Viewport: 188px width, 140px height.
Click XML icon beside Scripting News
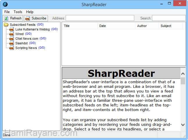coord(12,48)
